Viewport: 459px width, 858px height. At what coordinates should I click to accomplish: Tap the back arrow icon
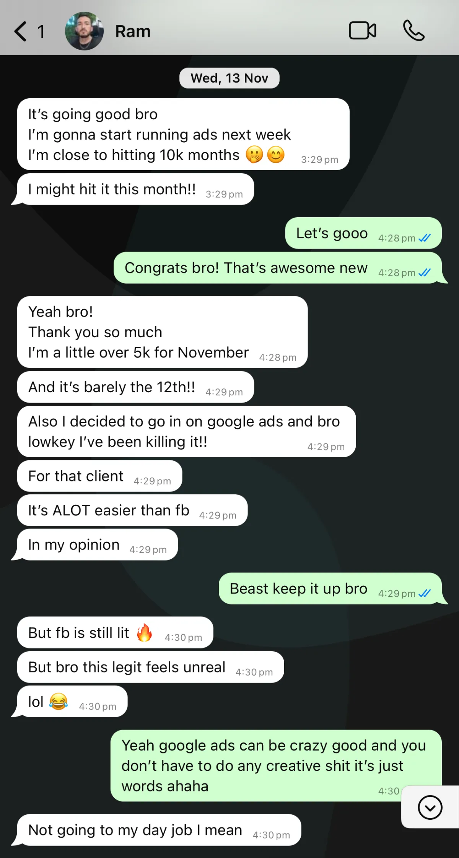tap(21, 31)
